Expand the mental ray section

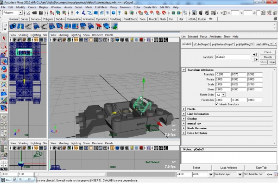coord(184,123)
